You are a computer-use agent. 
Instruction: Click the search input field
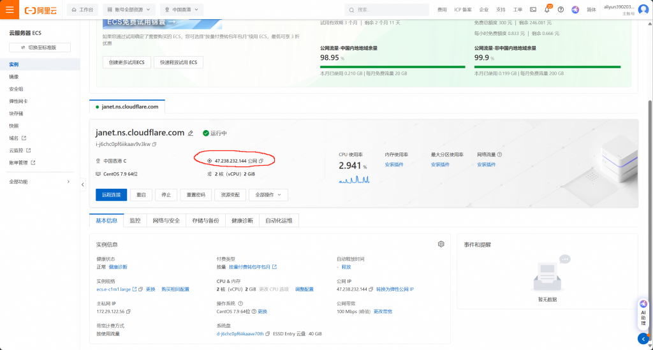pyautogui.click(x=387, y=10)
